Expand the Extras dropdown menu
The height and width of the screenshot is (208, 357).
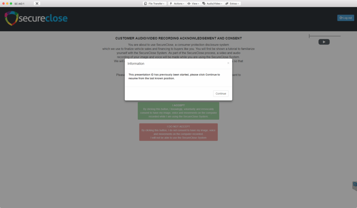click(x=232, y=3)
